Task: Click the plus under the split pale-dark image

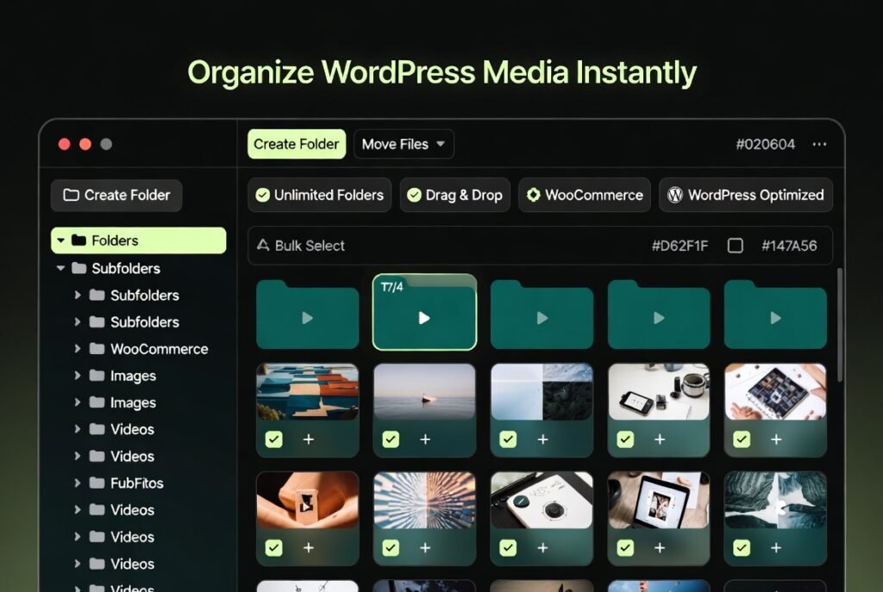Action: (542, 439)
